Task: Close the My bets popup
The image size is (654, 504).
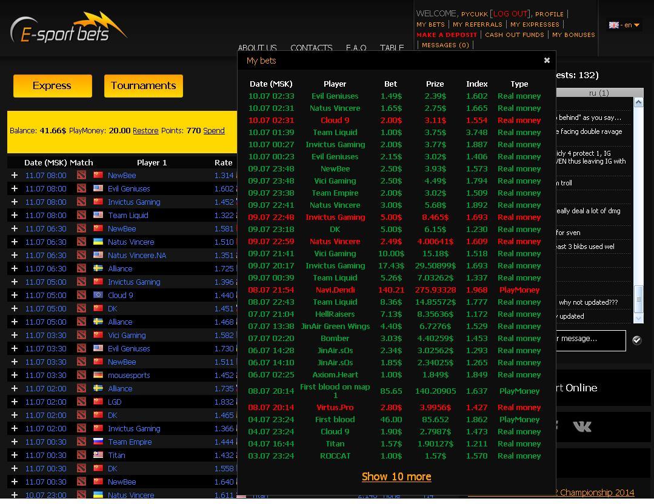Action: coord(547,61)
